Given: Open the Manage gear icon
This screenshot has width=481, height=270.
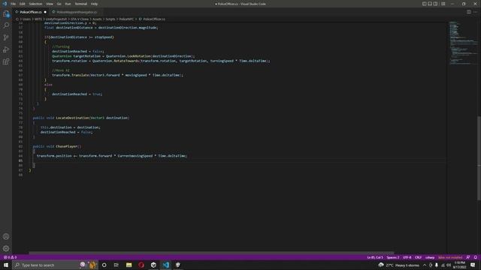Looking at the screenshot, I should (x=6, y=248).
